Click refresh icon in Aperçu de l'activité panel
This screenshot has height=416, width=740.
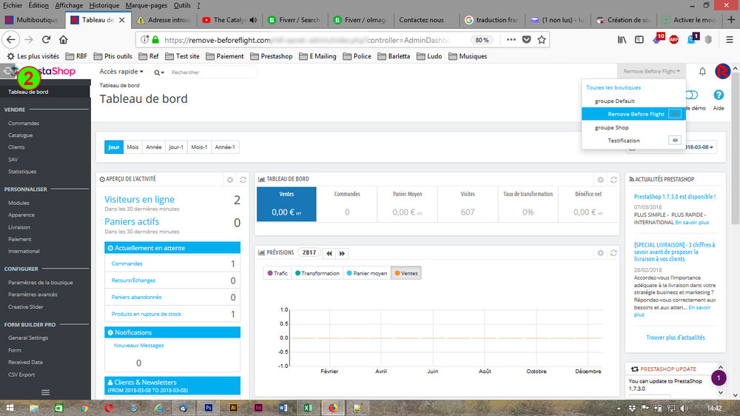pyautogui.click(x=243, y=179)
